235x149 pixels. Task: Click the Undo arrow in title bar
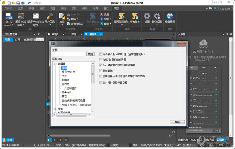click(29, 3)
